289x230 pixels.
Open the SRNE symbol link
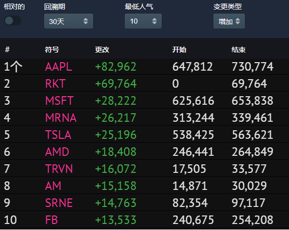pos(59,203)
